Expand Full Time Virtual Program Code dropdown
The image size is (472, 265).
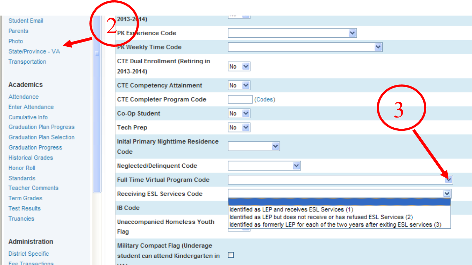click(x=340, y=180)
